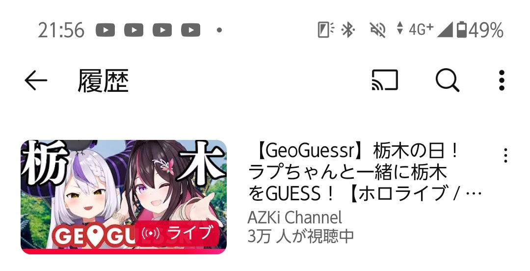Open the top bar three-dot menu
Screen dimensions: 530x271
tap(502, 81)
